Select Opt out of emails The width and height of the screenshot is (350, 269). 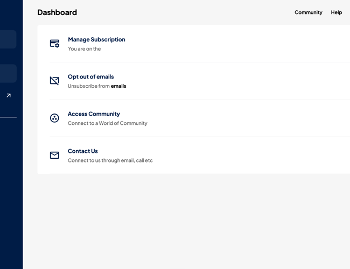[90, 77]
